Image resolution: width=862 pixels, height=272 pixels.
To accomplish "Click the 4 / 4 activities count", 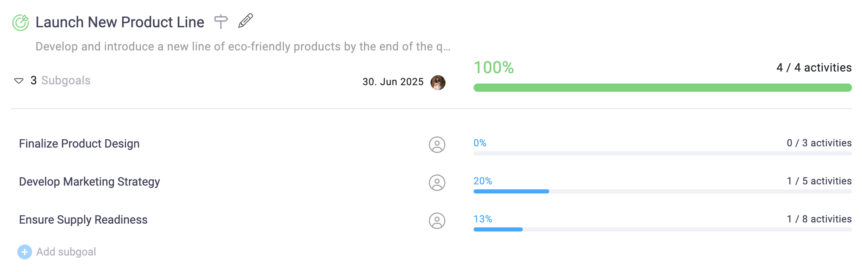I will pos(814,68).
